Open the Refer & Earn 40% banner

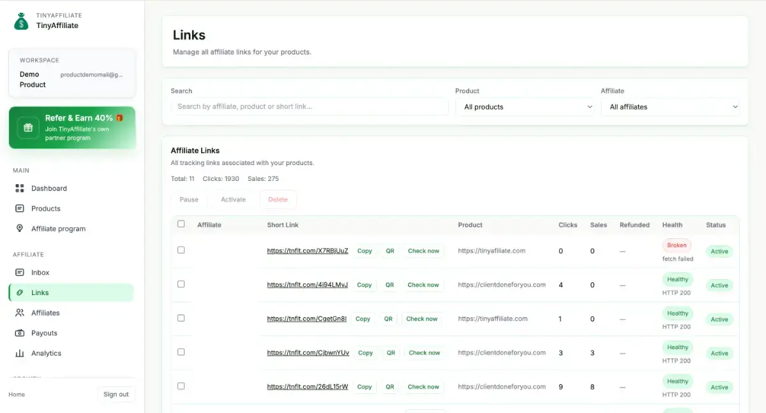pos(72,127)
